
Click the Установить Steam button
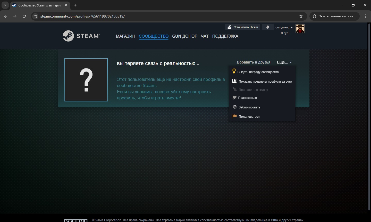[243, 27]
